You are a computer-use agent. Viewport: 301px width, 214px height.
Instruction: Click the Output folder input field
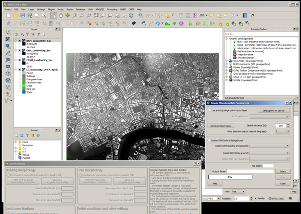point(250,171)
